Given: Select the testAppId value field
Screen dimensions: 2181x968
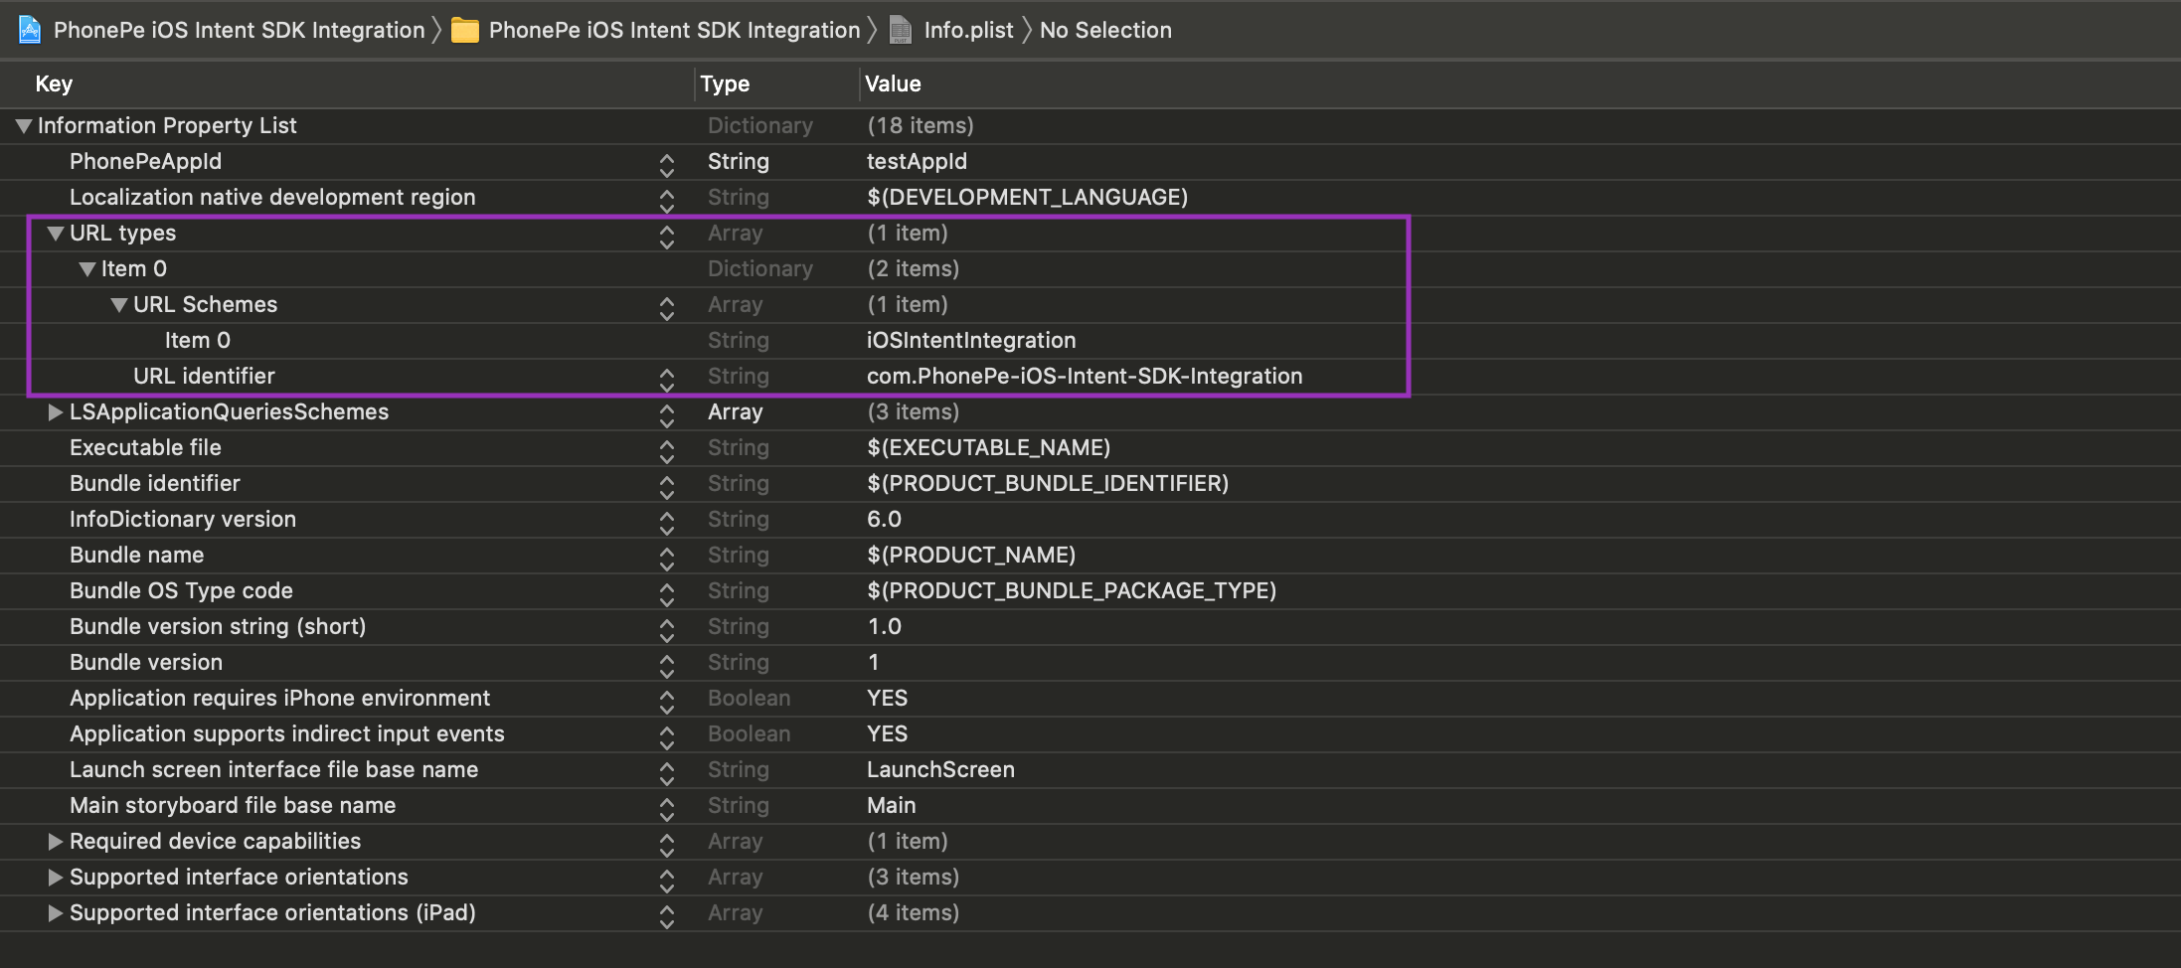Looking at the screenshot, I should [x=917, y=162].
